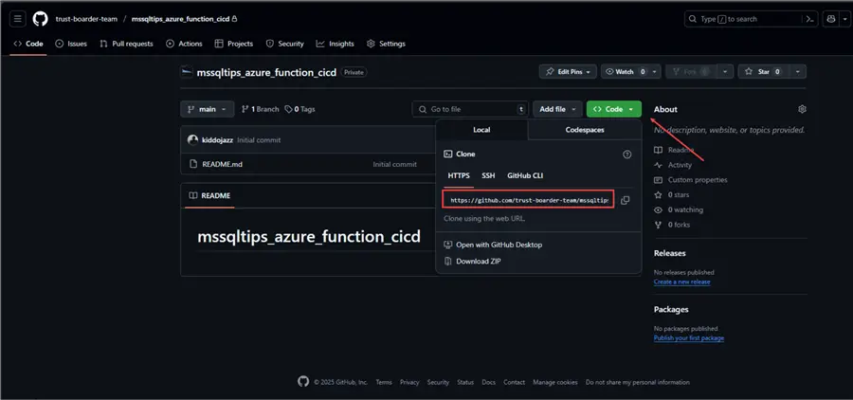Open Custom properties link

coord(698,180)
